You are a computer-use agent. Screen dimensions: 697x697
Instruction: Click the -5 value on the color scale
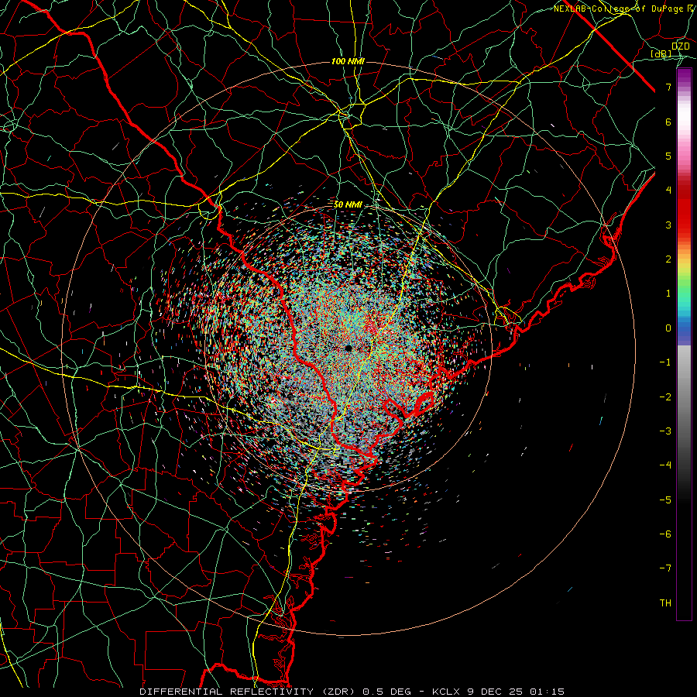tap(665, 500)
